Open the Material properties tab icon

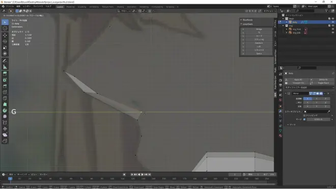281,136
